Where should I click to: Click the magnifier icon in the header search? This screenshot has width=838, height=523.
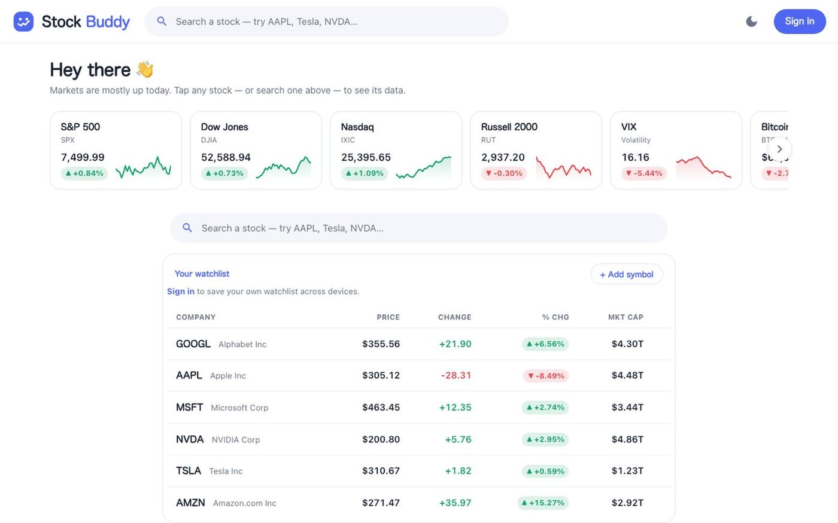(x=162, y=22)
